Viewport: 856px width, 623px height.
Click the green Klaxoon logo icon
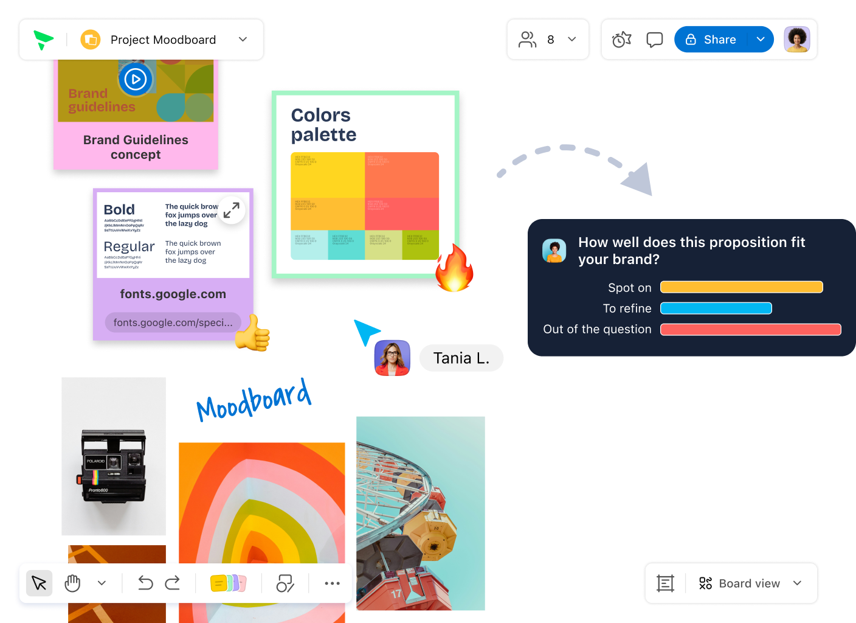click(43, 40)
